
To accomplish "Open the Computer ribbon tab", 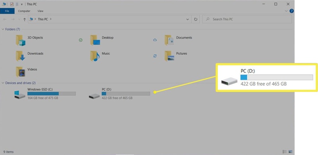I will click(24, 11).
